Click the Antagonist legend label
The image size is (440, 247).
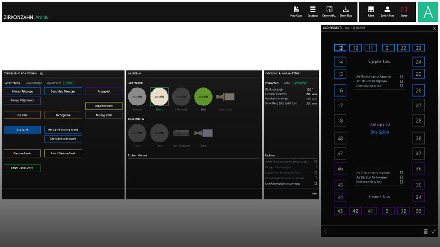(x=380, y=125)
